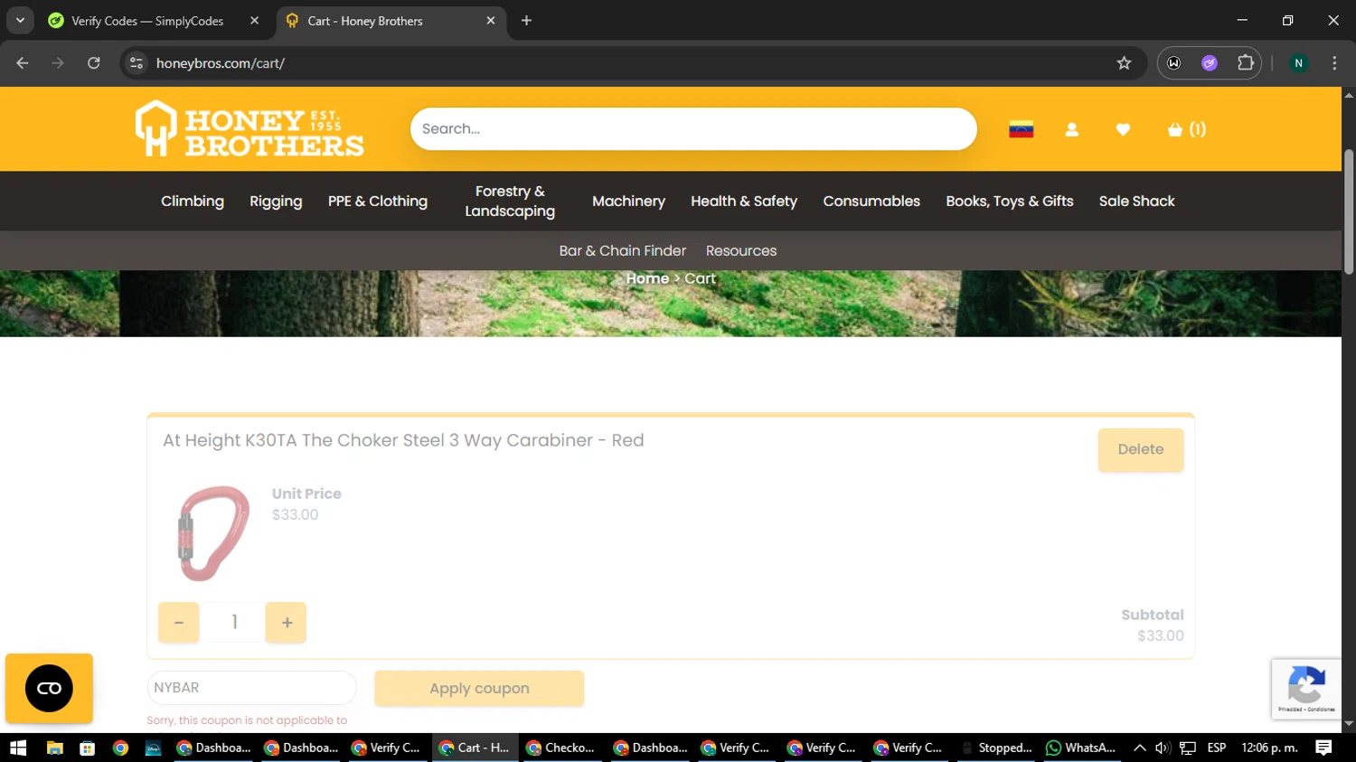Apply the NYBAR coupon
This screenshot has width=1356, height=762.
tap(479, 688)
